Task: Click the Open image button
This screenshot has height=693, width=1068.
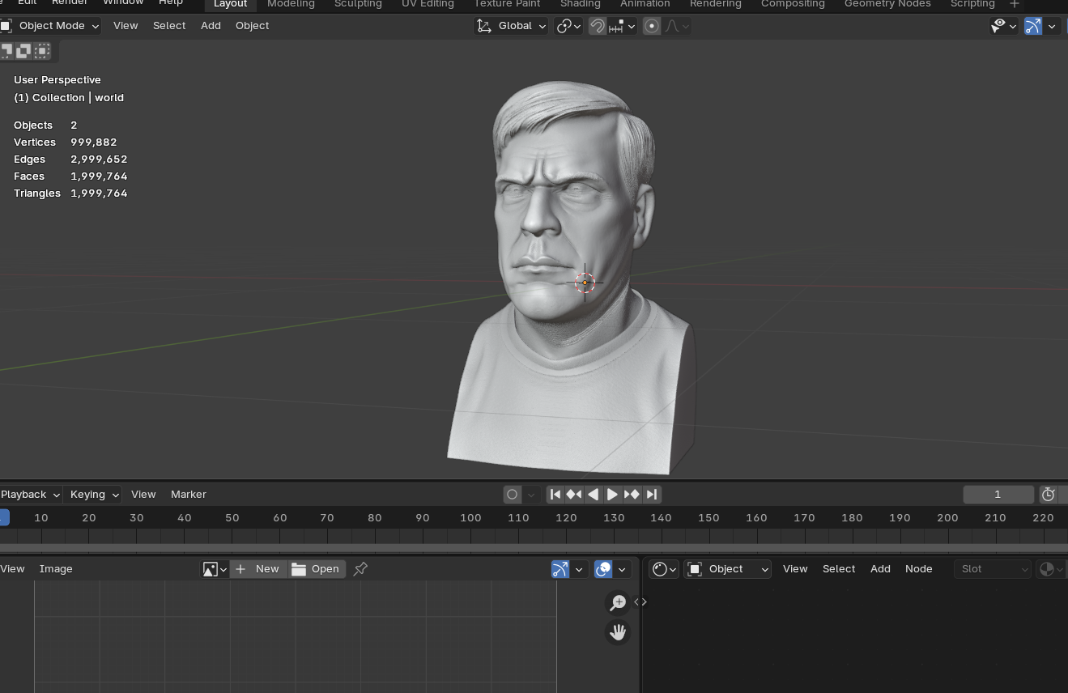Action: click(317, 569)
